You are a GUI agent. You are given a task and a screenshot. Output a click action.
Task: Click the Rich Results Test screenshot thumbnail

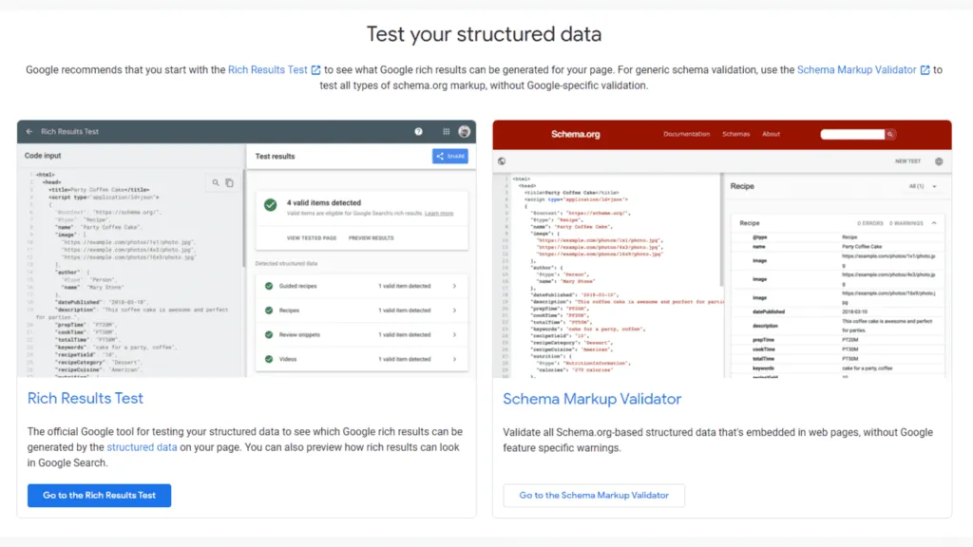[x=246, y=249]
